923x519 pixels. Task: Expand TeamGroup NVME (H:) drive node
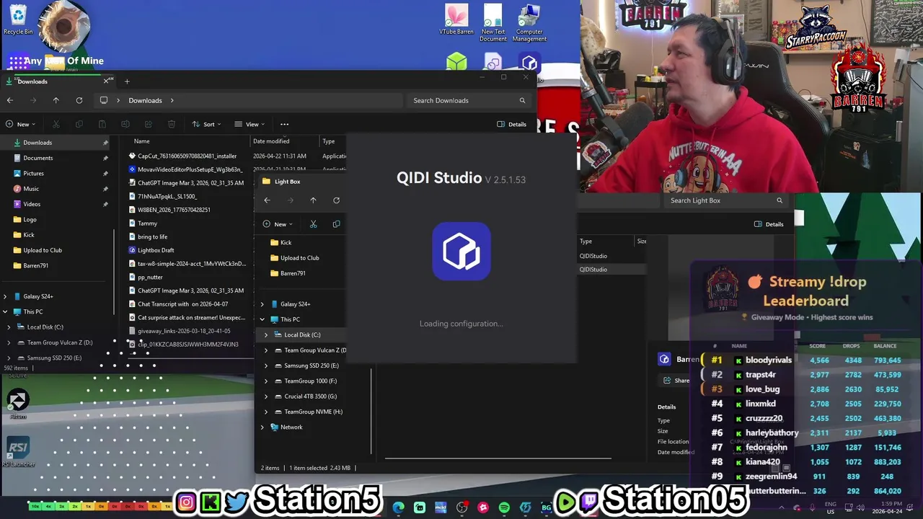pyautogui.click(x=265, y=412)
